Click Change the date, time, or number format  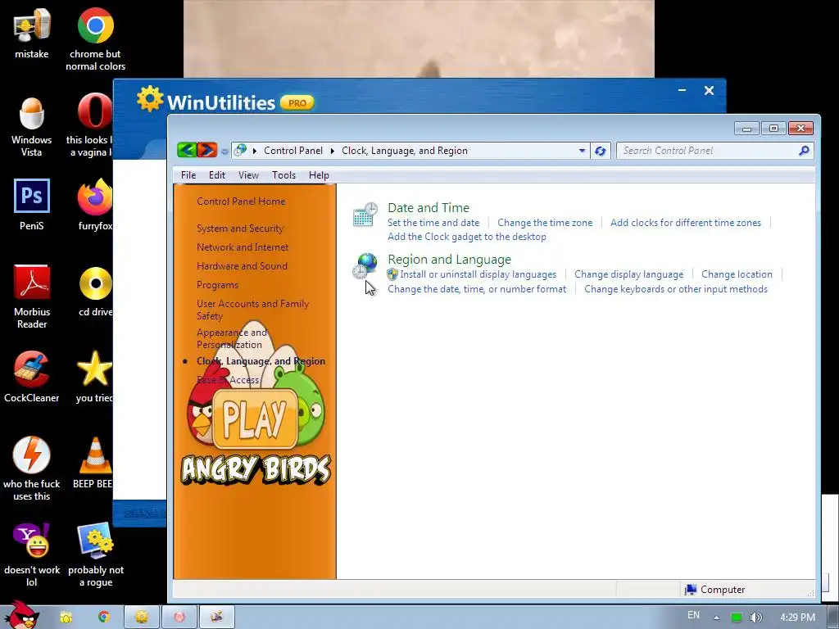[x=477, y=289]
